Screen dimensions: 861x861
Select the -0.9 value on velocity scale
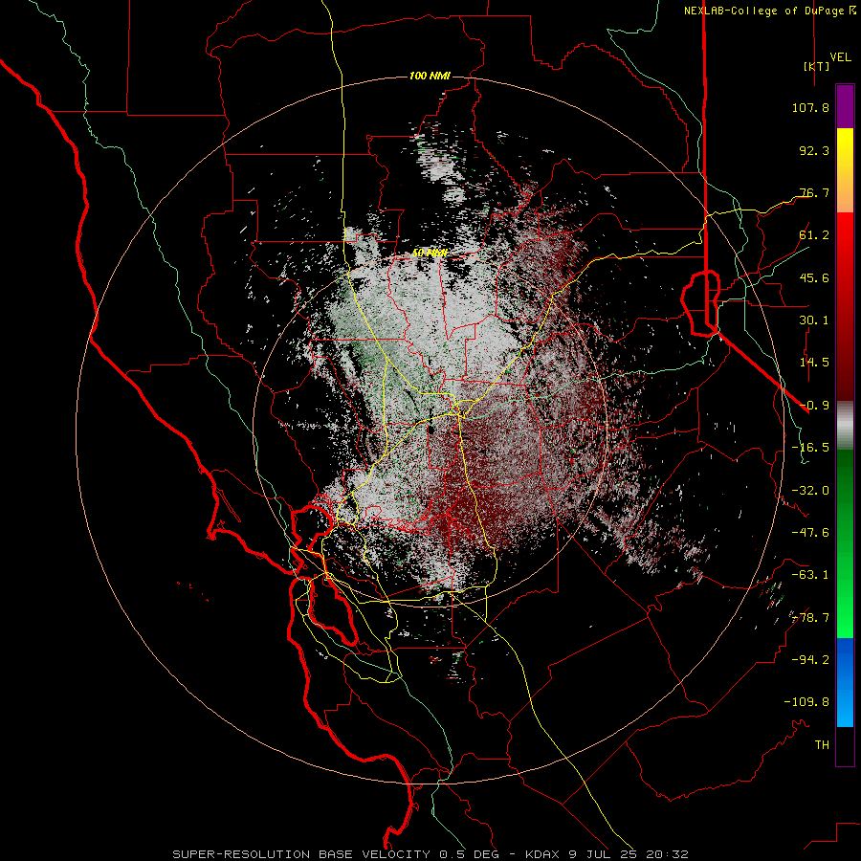814,406
